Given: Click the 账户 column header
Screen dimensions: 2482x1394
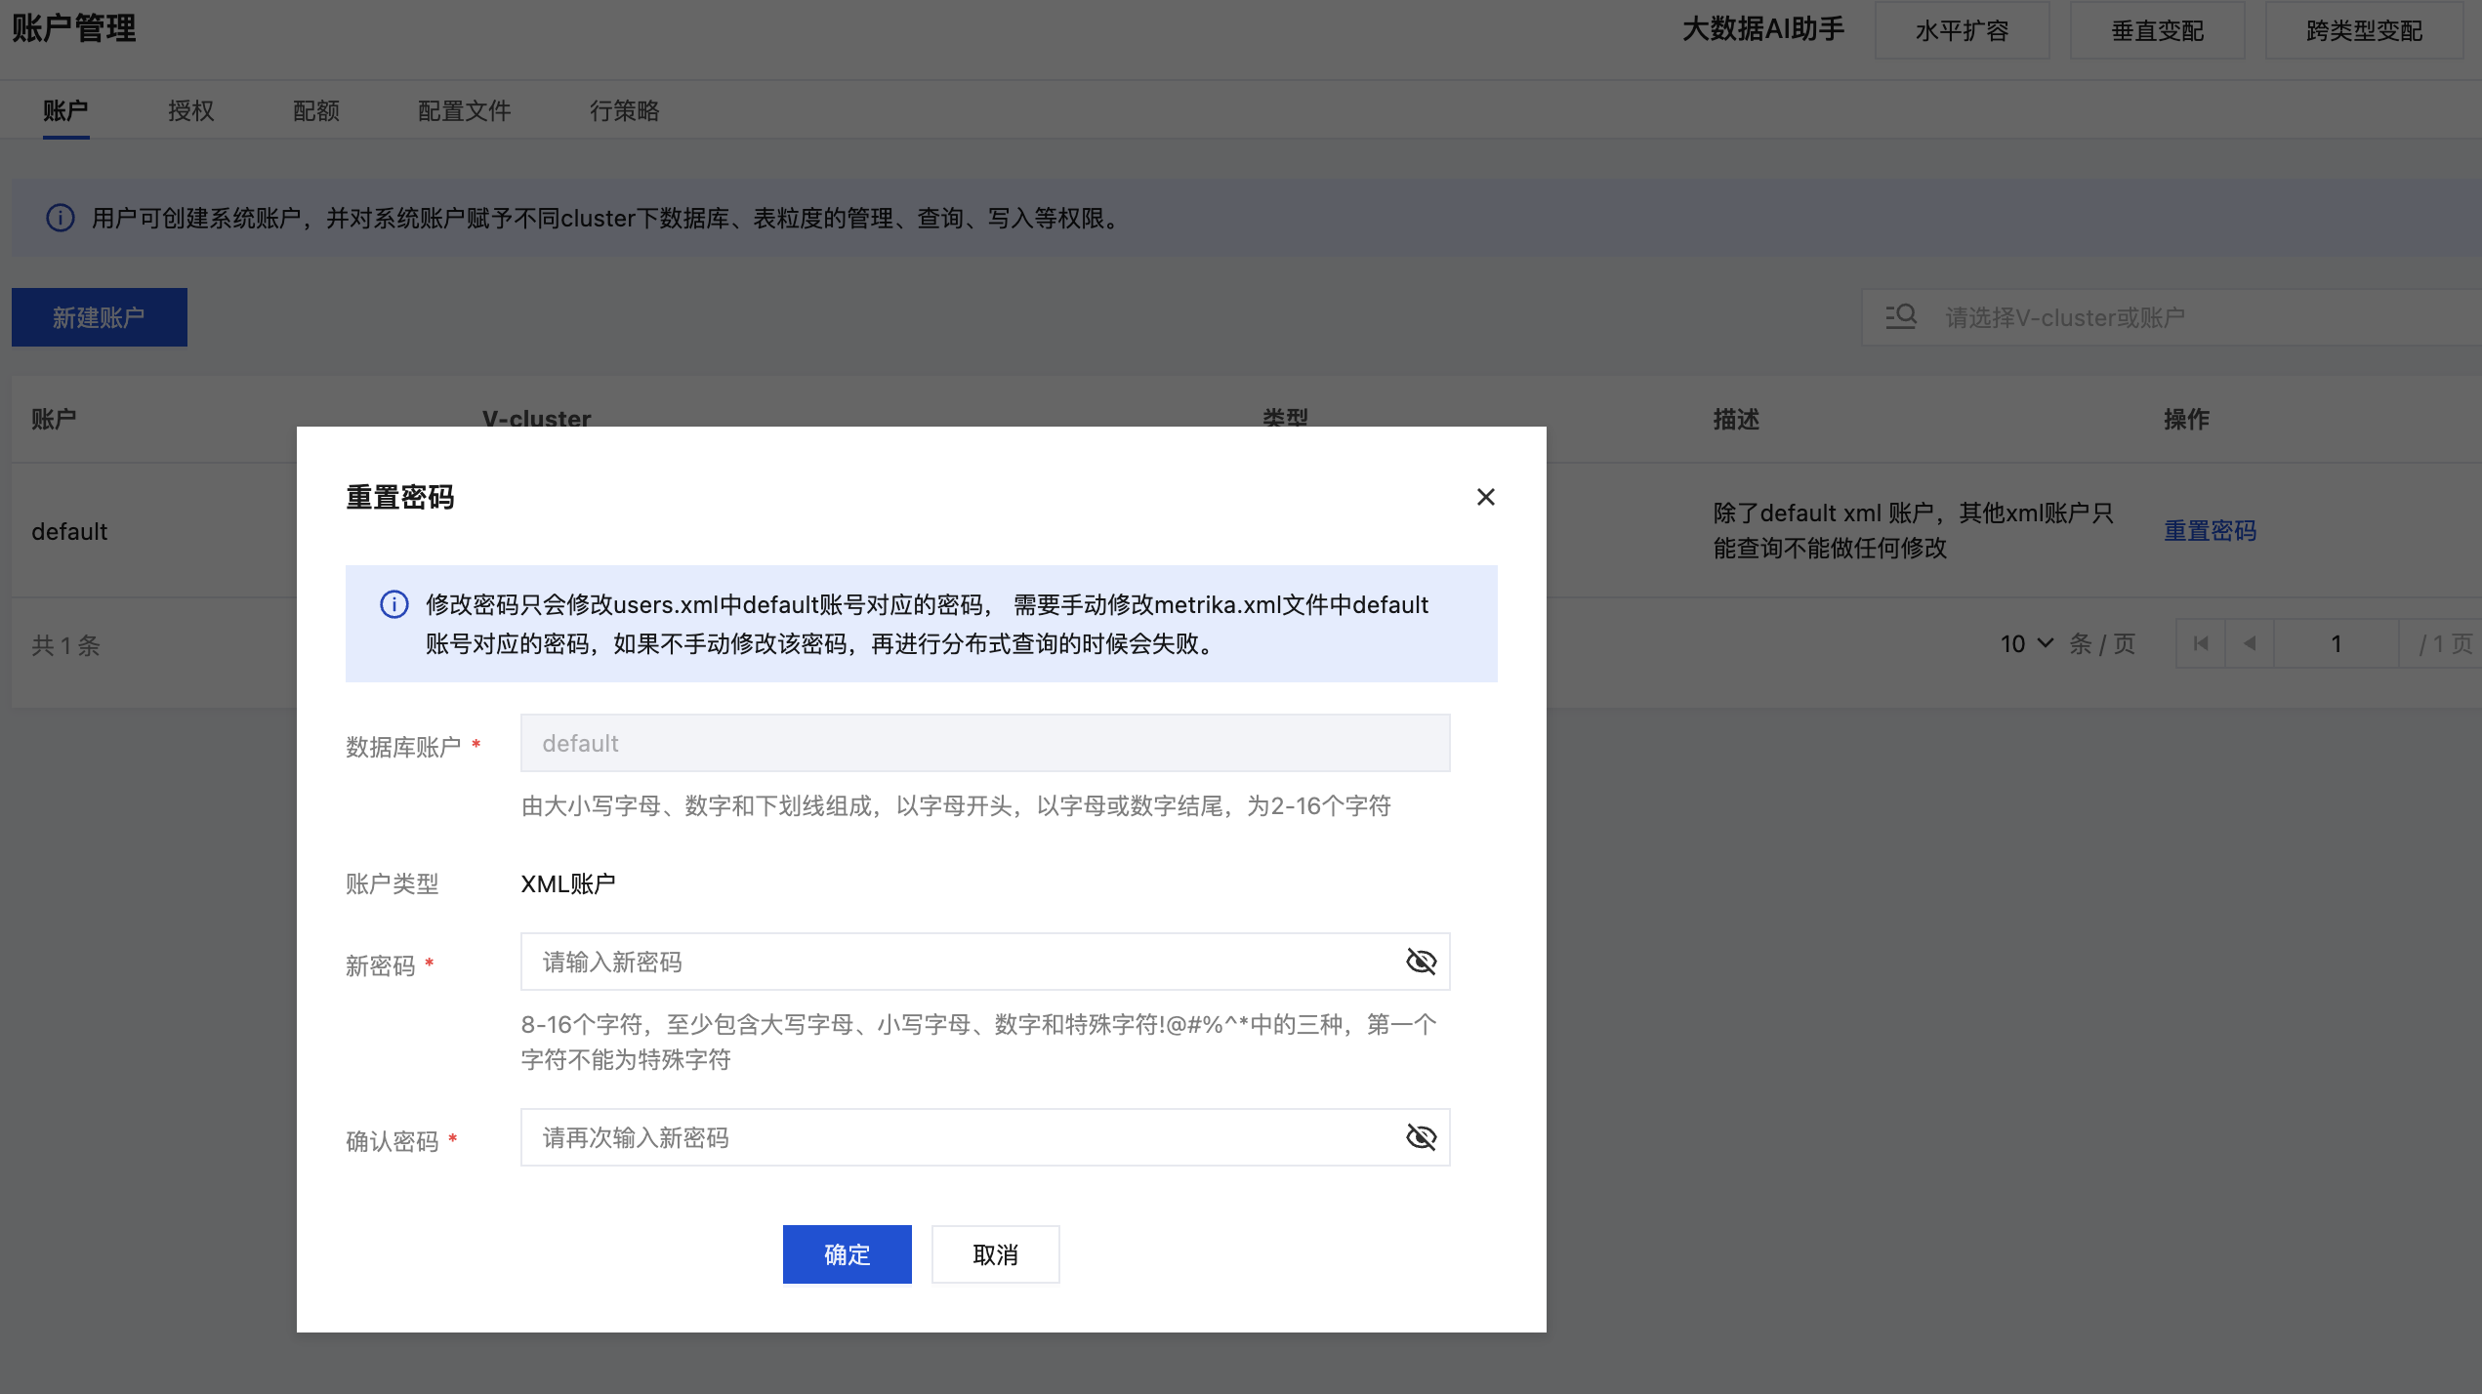Looking at the screenshot, I should pyautogui.click(x=54, y=420).
